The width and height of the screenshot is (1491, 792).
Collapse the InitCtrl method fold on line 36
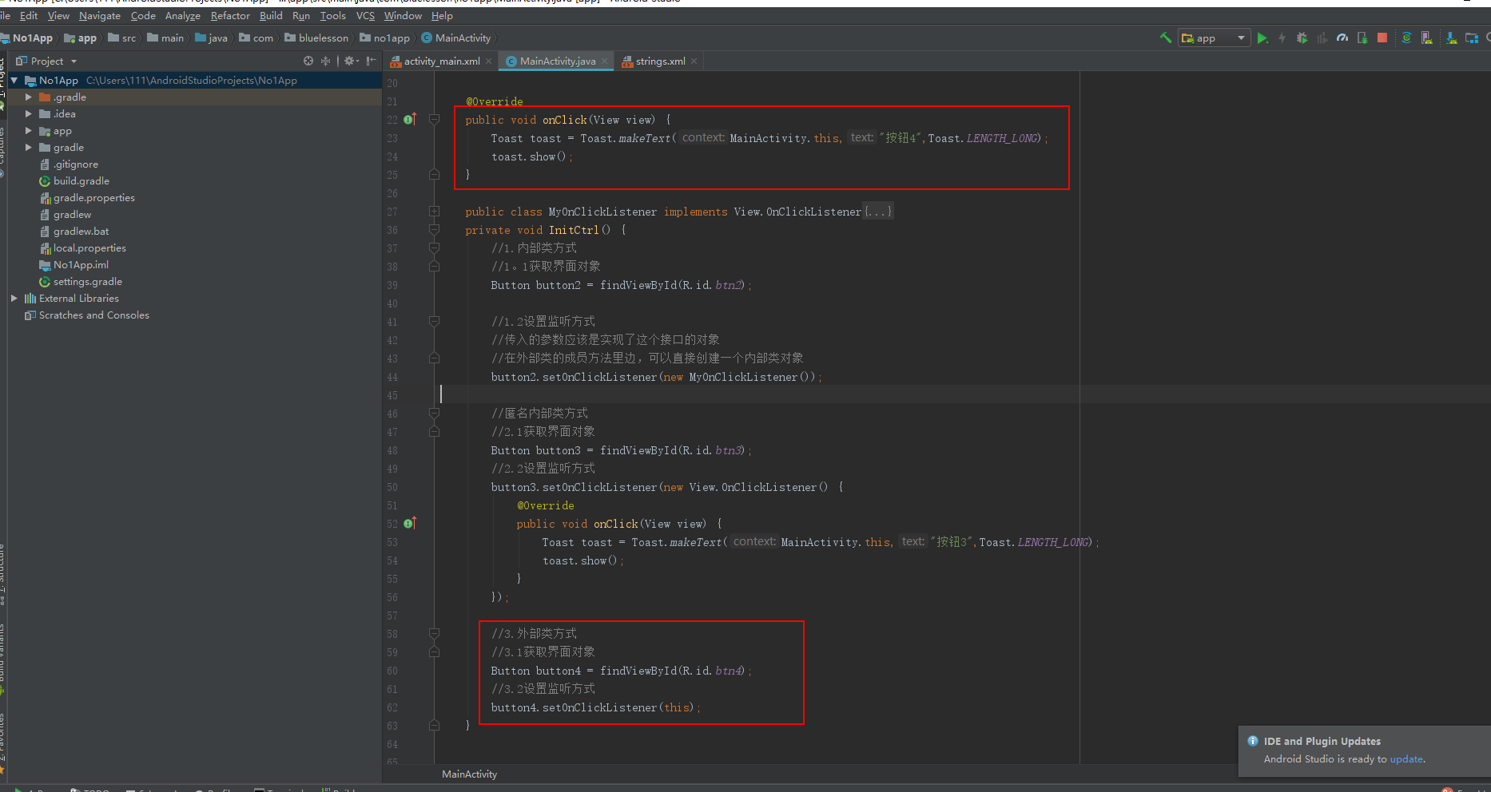(x=434, y=230)
